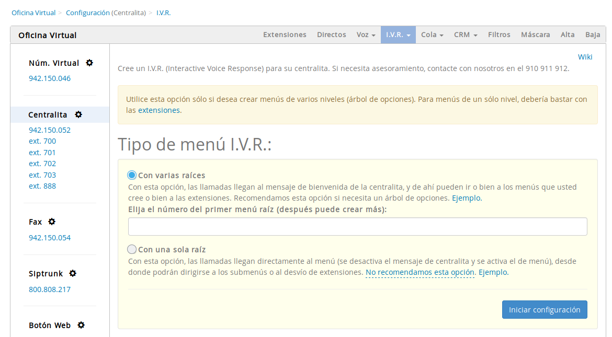Viewport: 612px width, 337px height.
Task: Open the Ejemplo link under varias raíces
Action: click(x=466, y=197)
